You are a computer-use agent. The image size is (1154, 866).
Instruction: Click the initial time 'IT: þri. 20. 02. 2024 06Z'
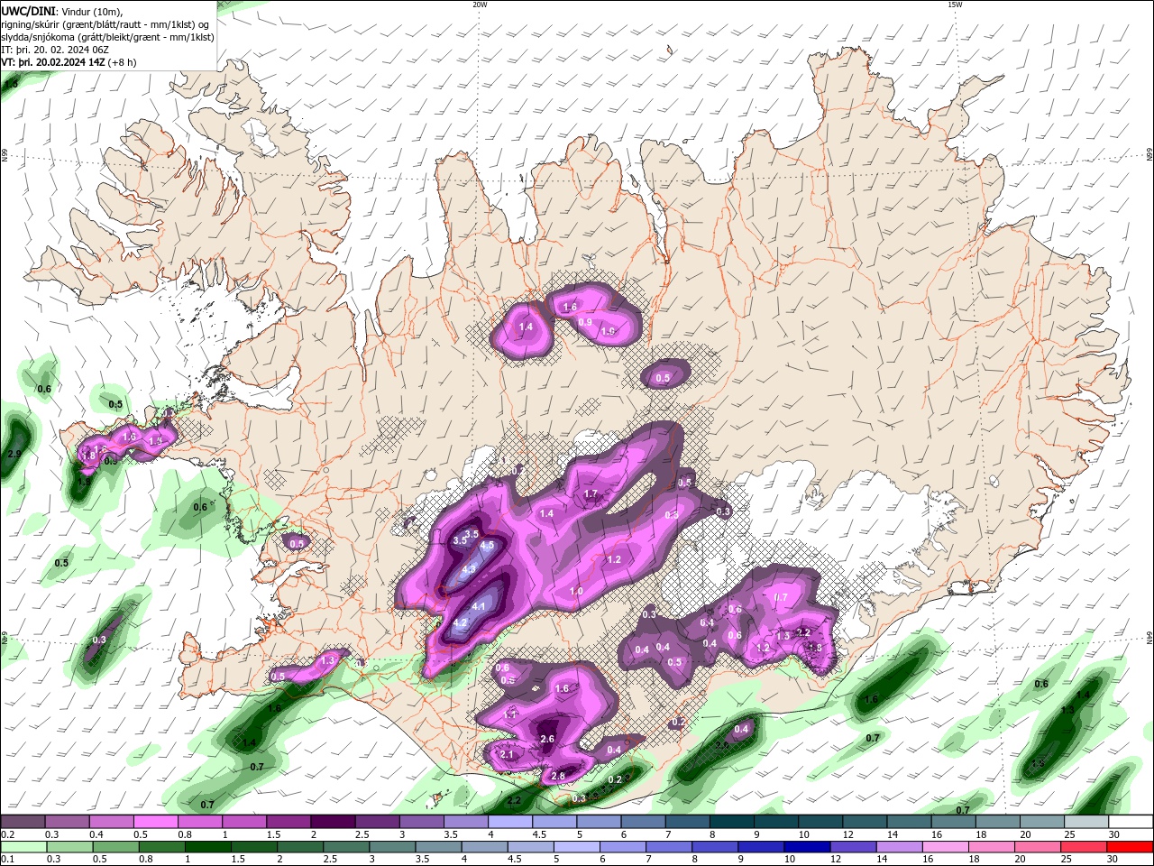[55, 50]
